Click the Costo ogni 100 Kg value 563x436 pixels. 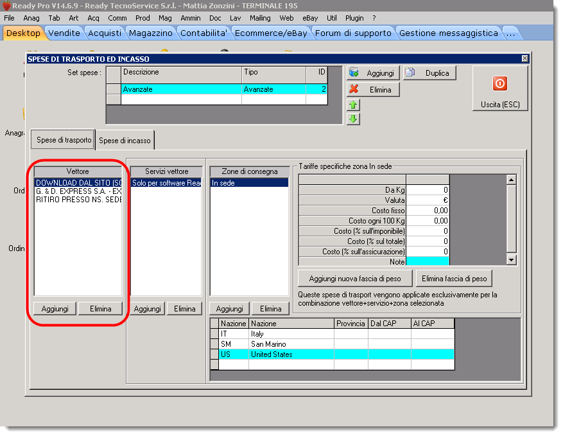[x=428, y=221]
